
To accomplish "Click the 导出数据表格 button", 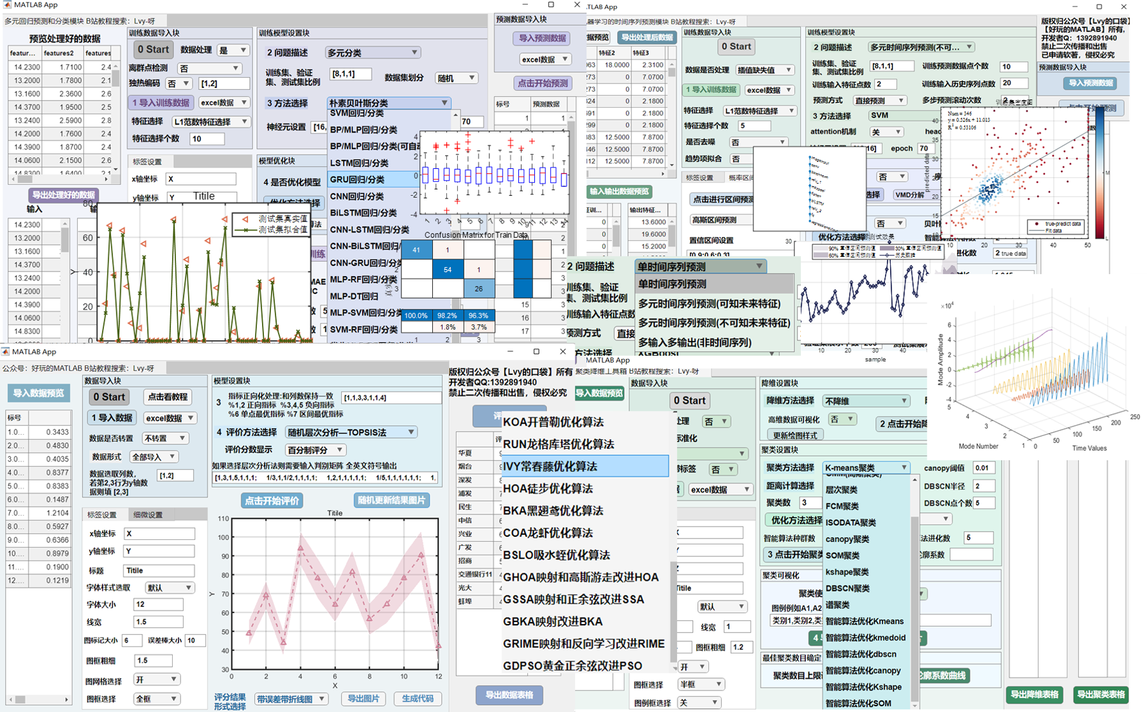I will 509,695.
